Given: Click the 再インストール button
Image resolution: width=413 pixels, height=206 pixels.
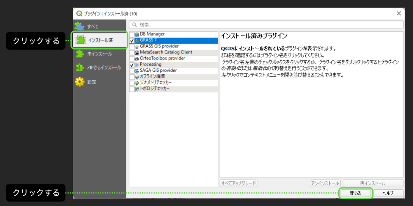Looking at the screenshot, I should click(373, 183).
